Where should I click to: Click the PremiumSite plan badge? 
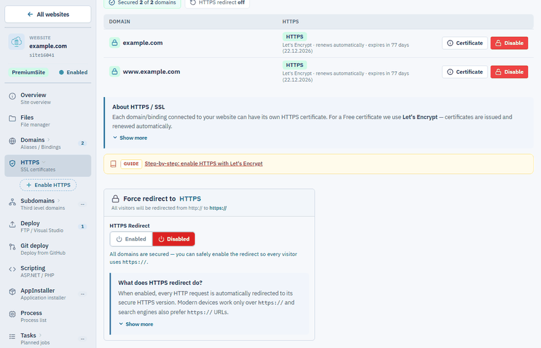click(29, 72)
